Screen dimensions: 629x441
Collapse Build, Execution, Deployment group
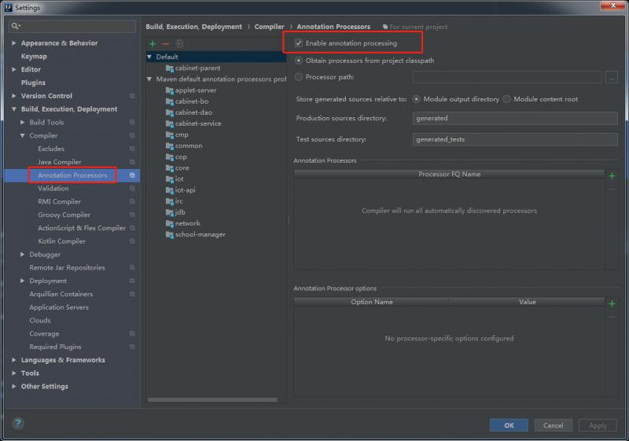(13, 109)
